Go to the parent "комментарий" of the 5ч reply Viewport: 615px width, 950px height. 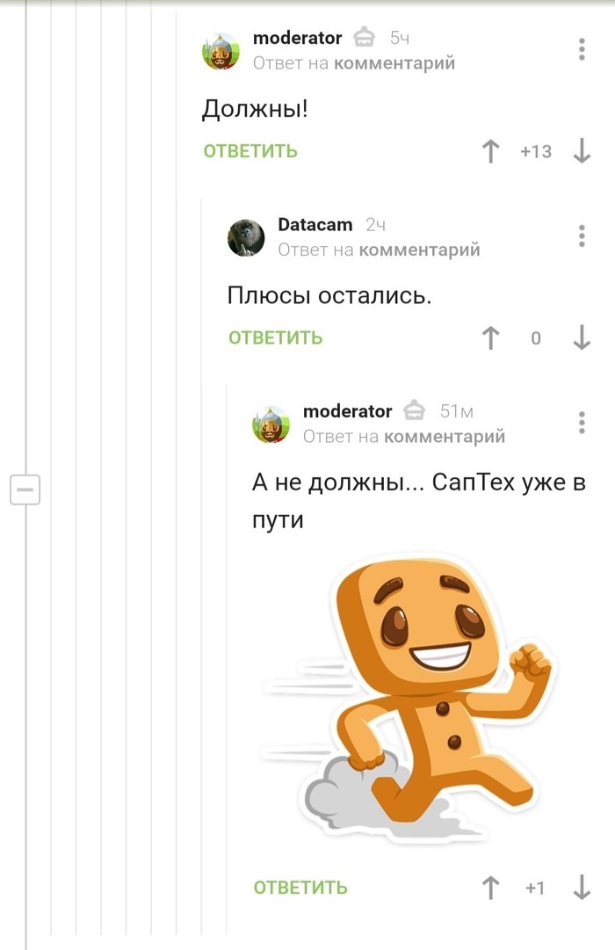(394, 63)
